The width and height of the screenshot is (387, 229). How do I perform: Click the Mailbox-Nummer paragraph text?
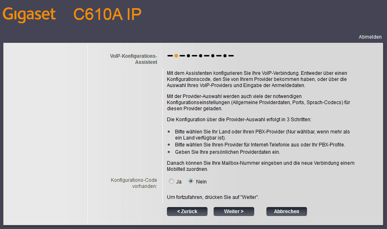[261, 166]
